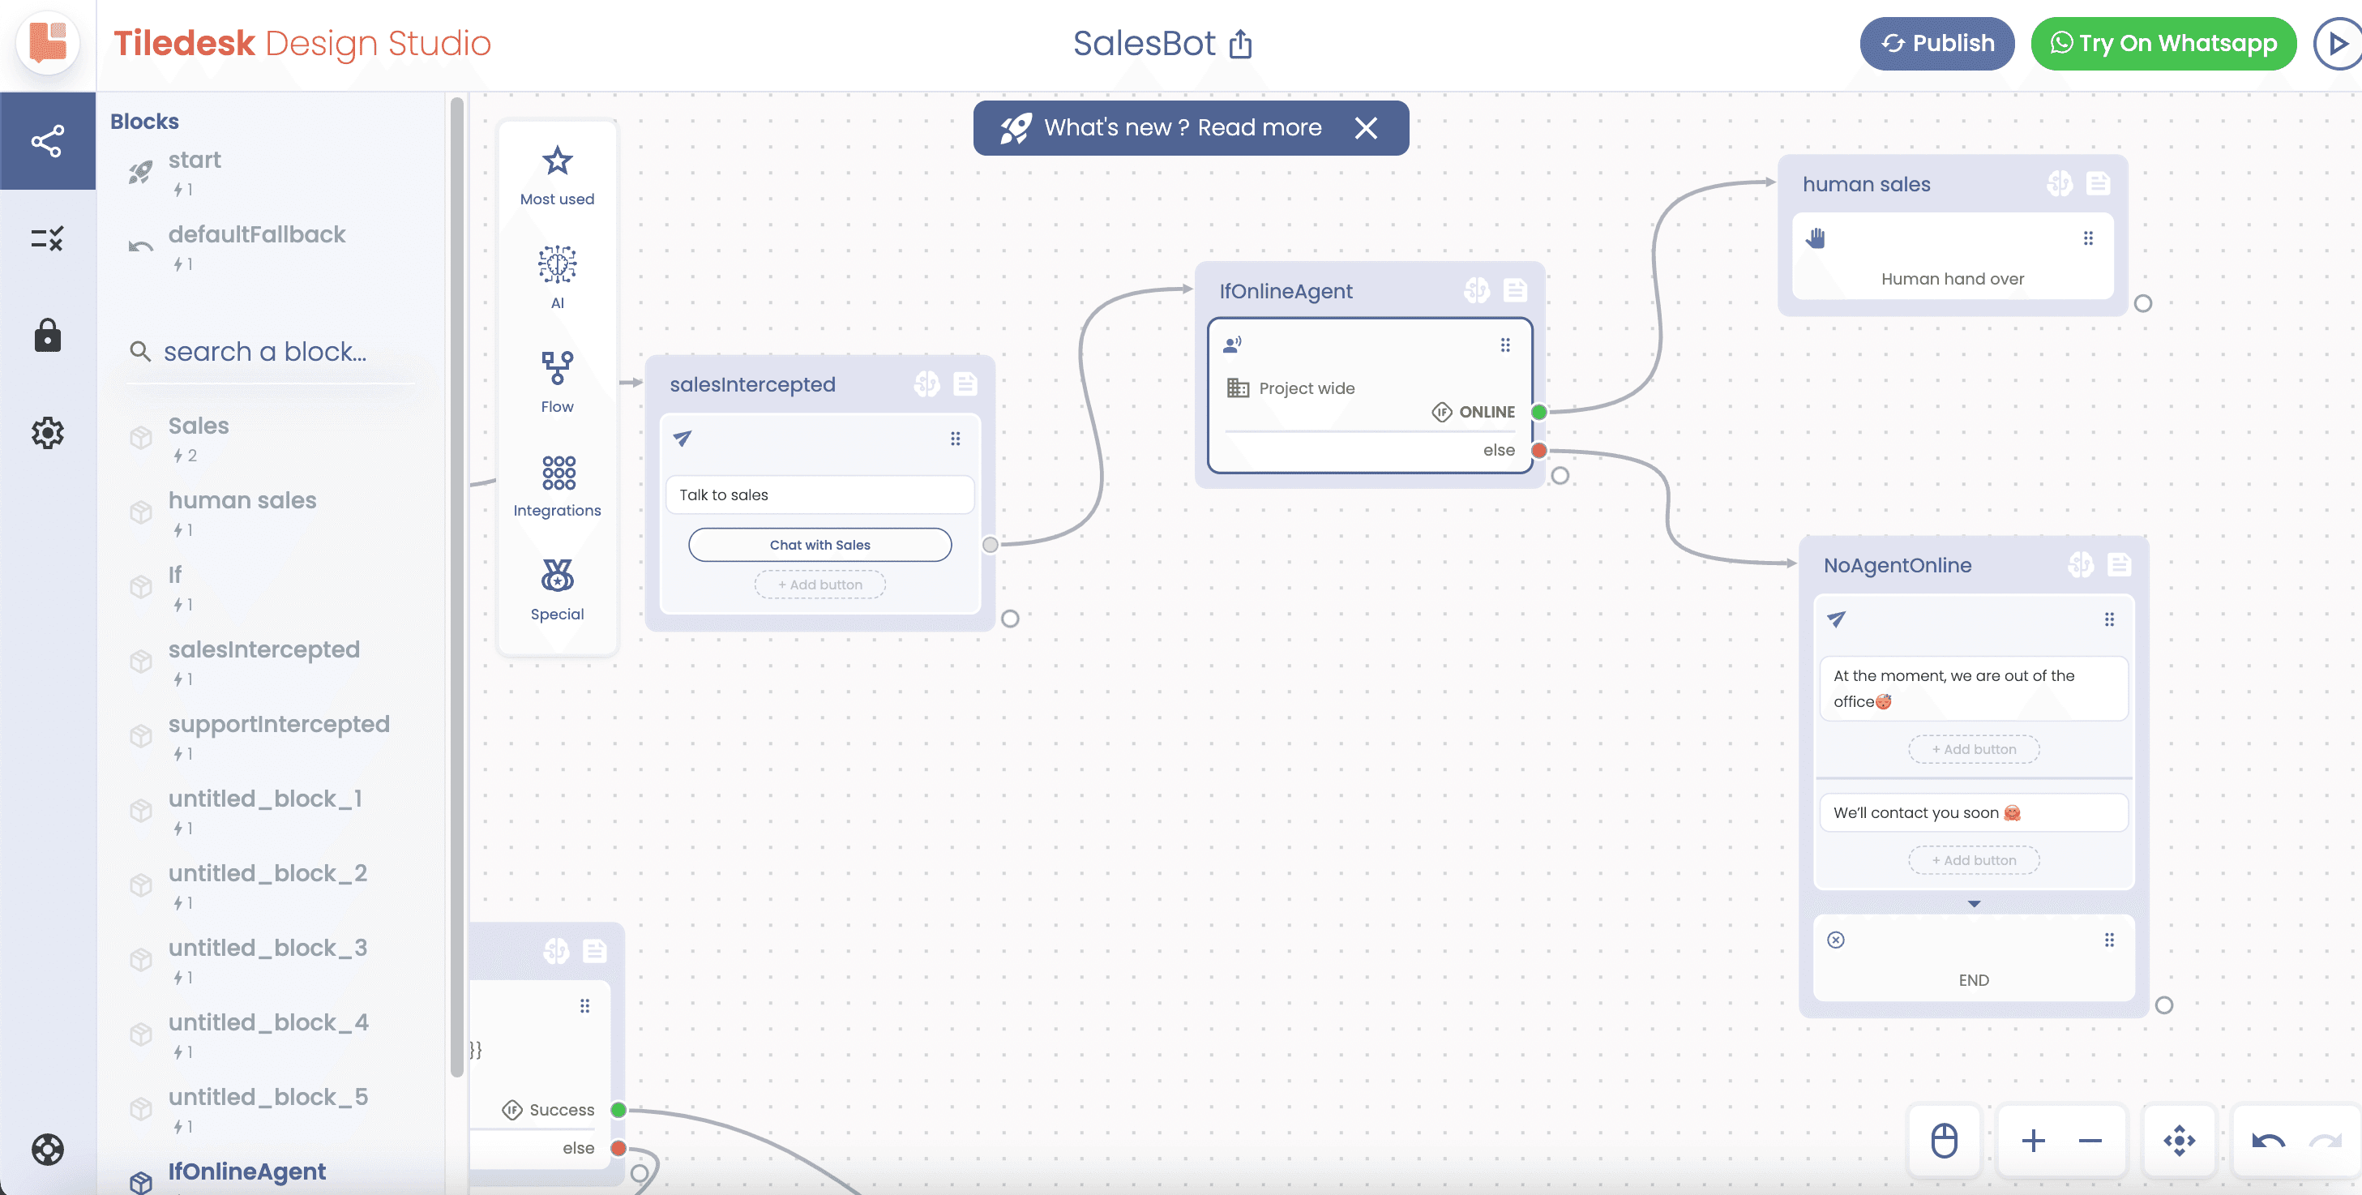Image resolution: width=2362 pixels, height=1195 pixels.
Task: Open the flow design share-nodes sidebar icon
Action: pos(48,141)
